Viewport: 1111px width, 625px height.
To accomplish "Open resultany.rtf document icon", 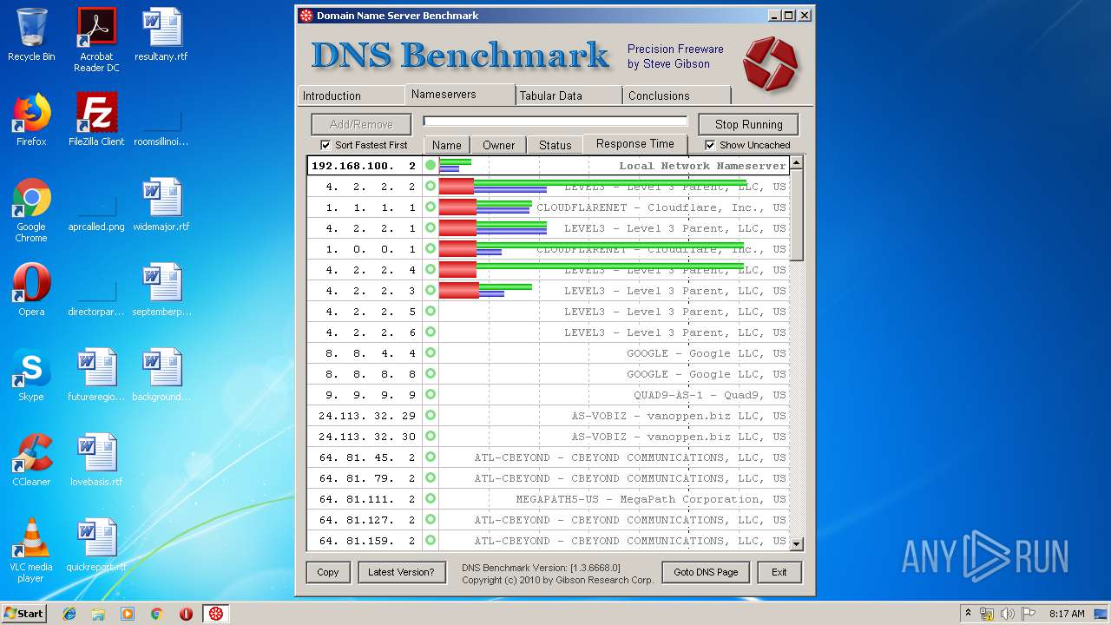I will click(161, 35).
